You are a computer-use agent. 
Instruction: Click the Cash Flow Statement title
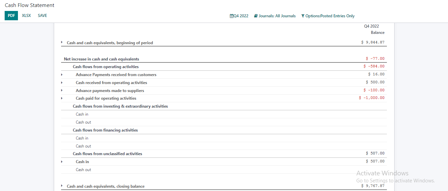click(30, 5)
